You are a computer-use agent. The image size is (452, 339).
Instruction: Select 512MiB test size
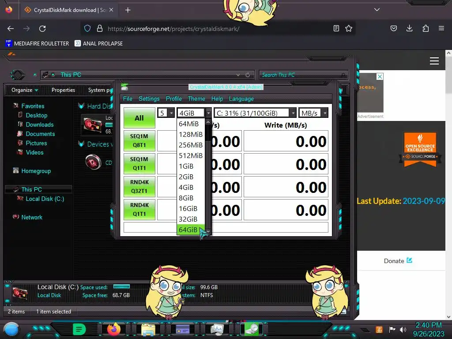[191, 156]
